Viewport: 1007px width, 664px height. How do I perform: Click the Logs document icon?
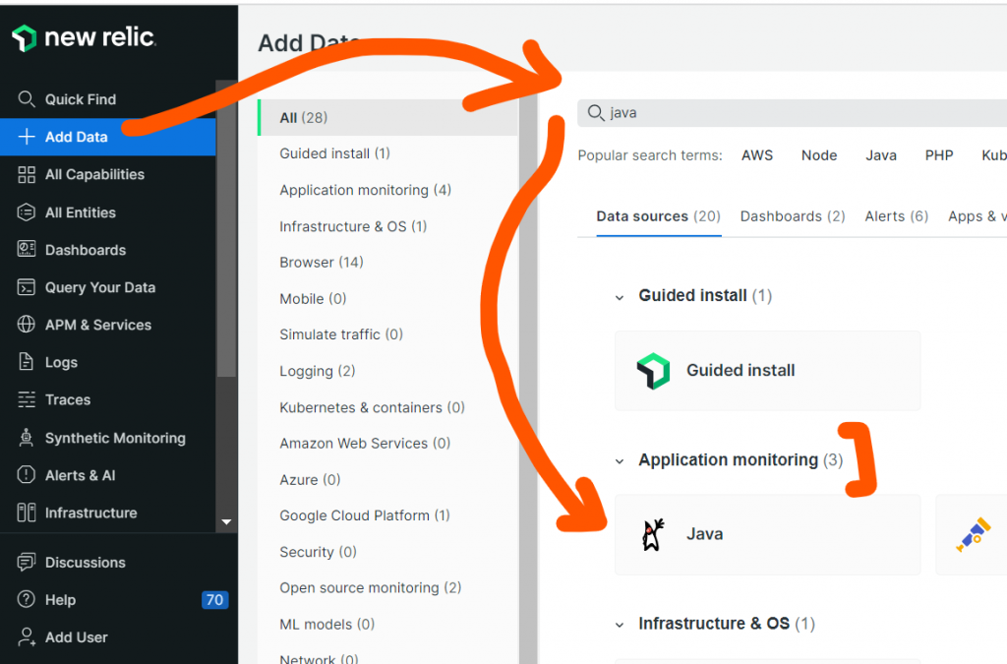27,362
